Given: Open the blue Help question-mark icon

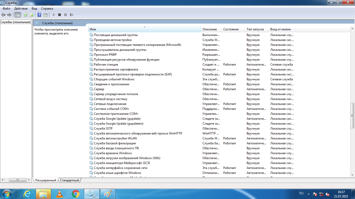Looking at the screenshot, I should pos(39,15).
